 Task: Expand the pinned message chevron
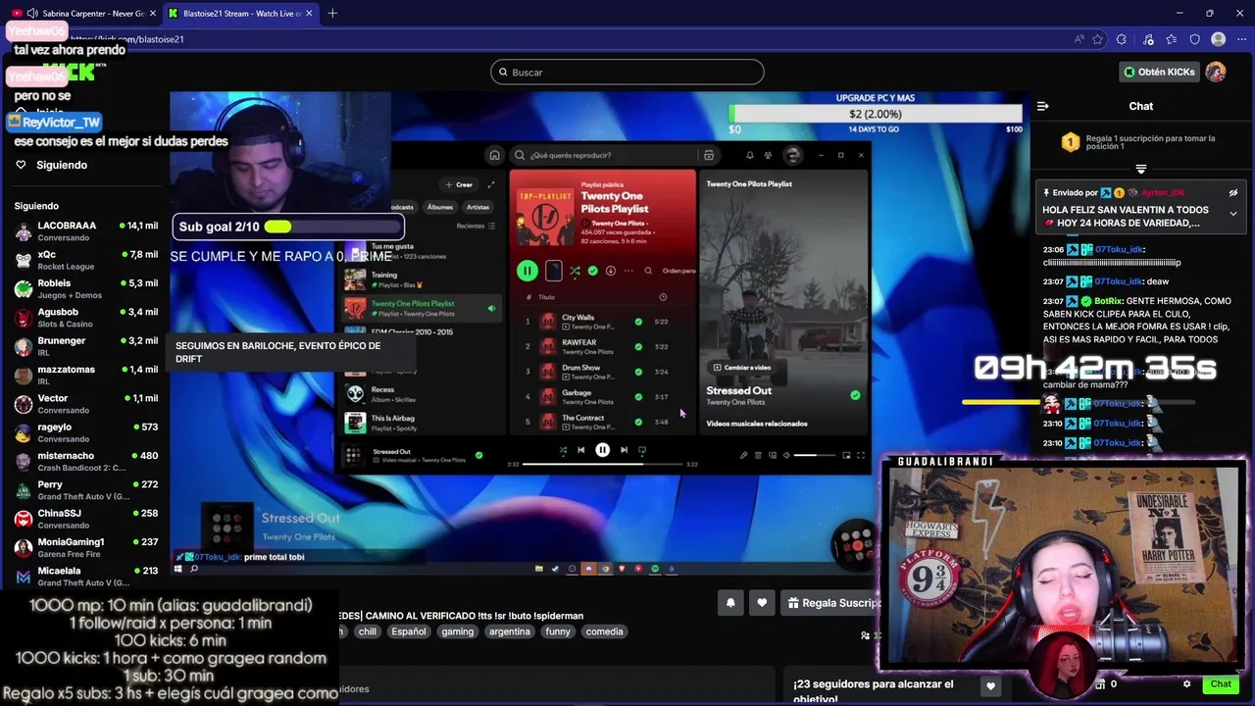click(x=1233, y=214)
